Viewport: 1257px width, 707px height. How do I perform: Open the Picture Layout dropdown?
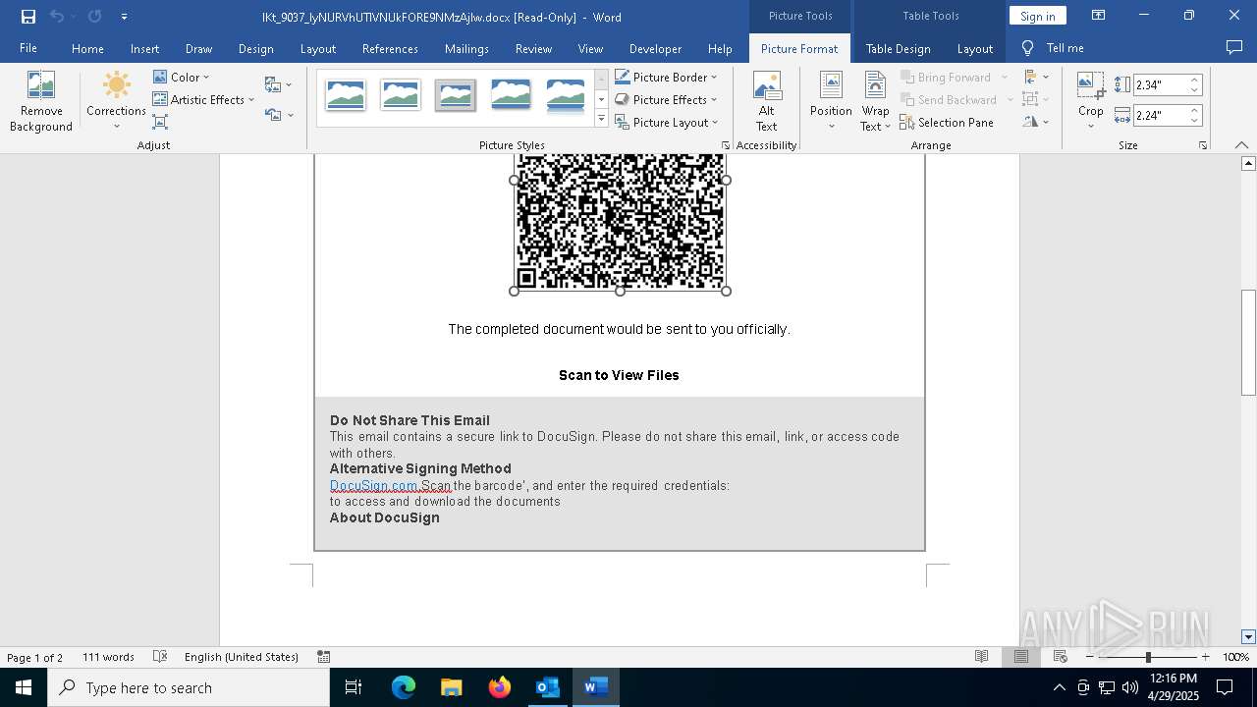tap(667, 123)
